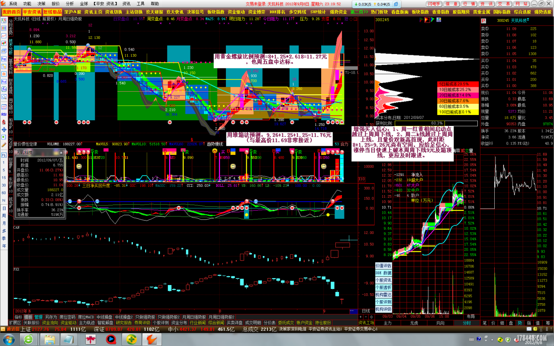The image size is (554, 346).
Task: Switch to the 龙虎 tab
Action: (414, 323)
